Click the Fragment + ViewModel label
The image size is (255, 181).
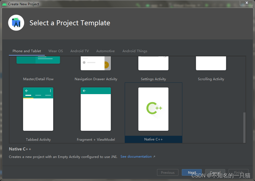pos(96,139)
